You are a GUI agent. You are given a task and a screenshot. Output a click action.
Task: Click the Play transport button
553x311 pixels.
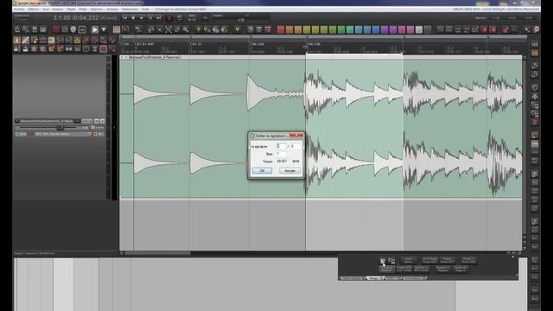[x=142, y=17]
